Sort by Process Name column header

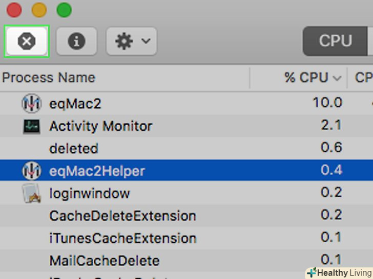(x=49, y=78)
